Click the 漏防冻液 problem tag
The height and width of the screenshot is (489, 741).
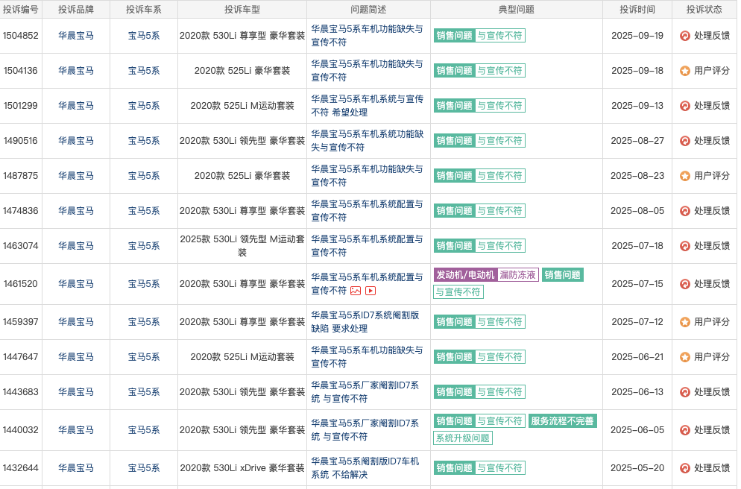pyautogui.click(x=517, y=275)
